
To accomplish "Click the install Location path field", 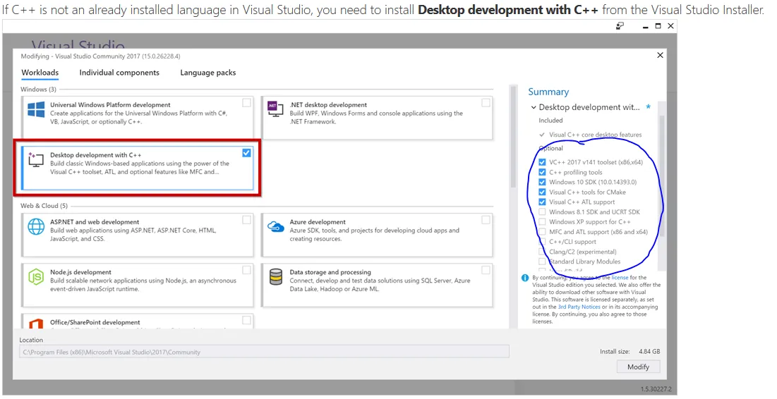I will (264, 352).
